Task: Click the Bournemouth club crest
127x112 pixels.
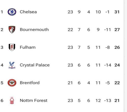Action: pyautogui.click(x=12, y=30)
